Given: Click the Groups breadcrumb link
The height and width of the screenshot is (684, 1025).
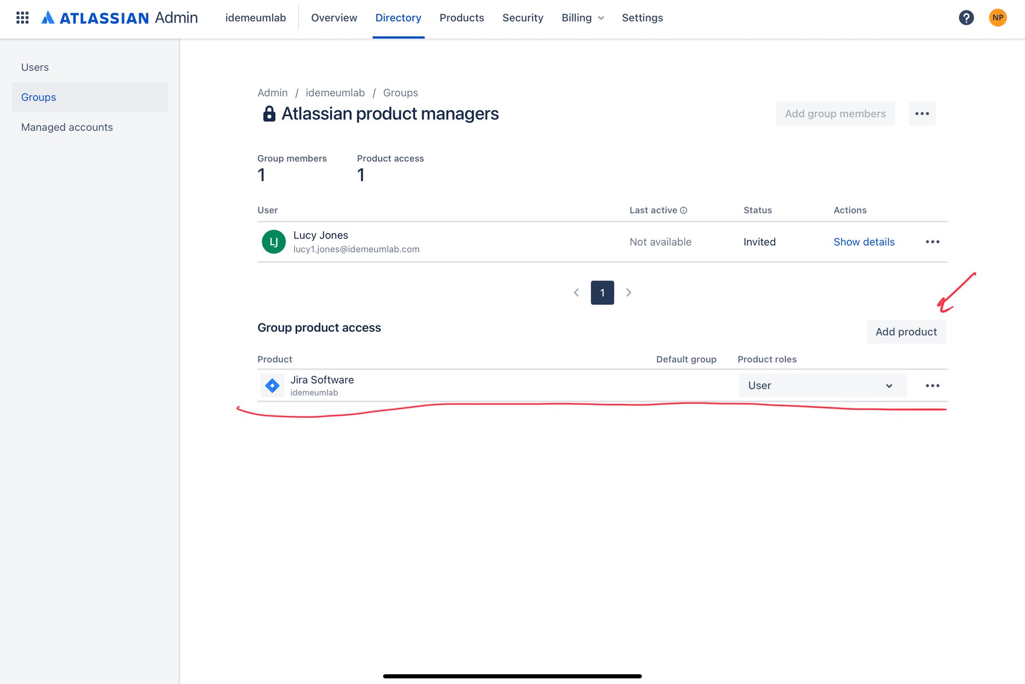Looking at the screenshot, I should [x=401, y=93].
